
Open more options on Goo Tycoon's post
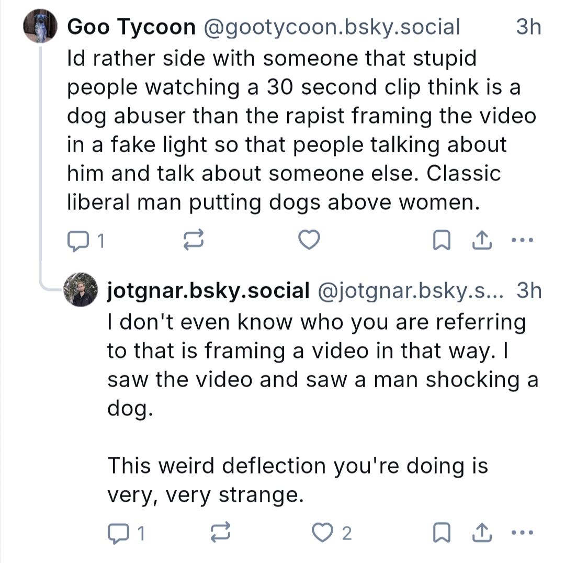(521, 241)
